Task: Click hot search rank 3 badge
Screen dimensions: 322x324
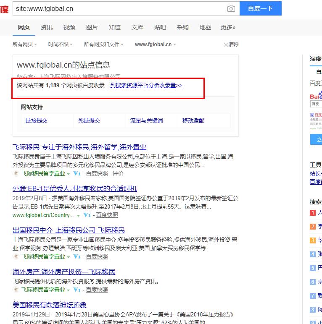Action: [313, 240]
